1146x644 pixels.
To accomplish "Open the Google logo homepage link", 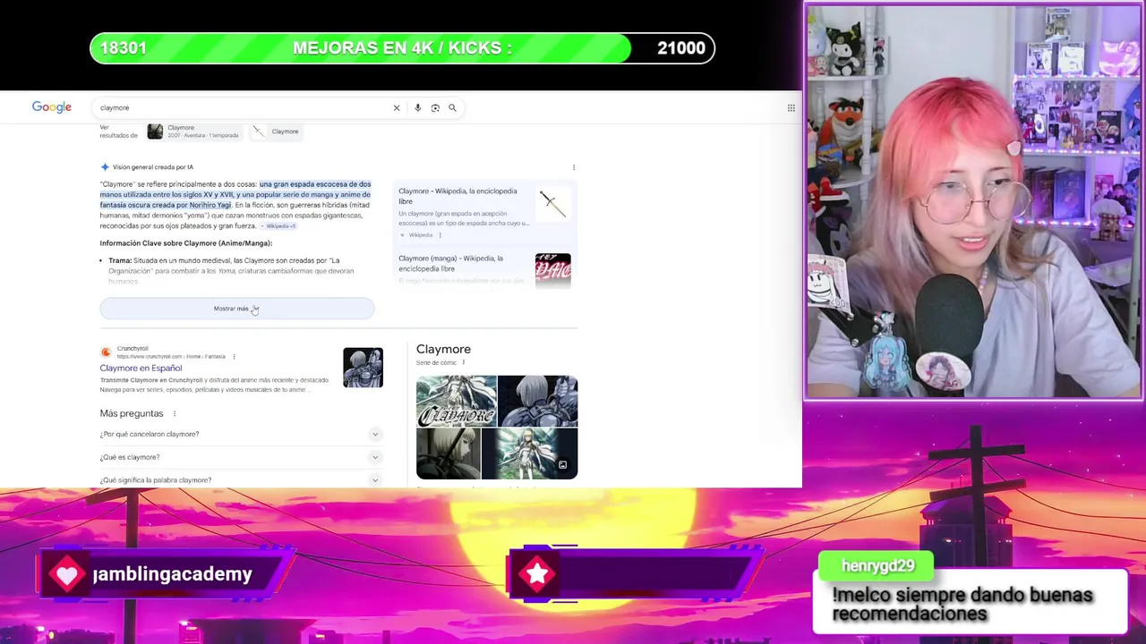I will tap(52, 107).
